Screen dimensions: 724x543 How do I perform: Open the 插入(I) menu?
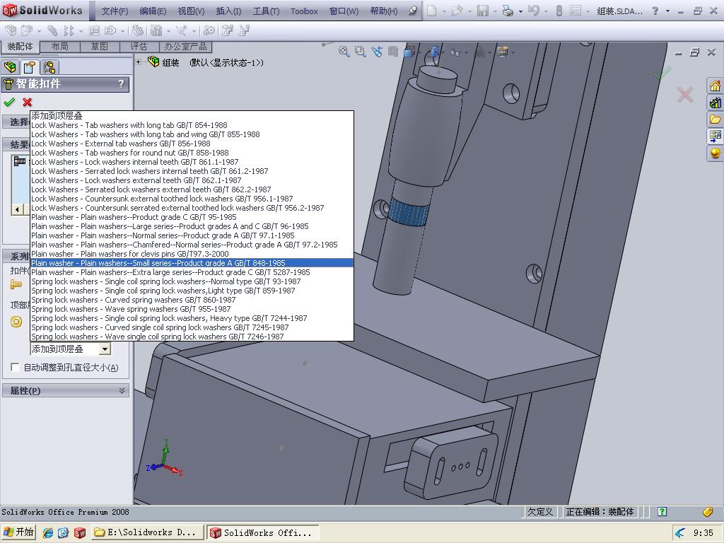point(228,11)
